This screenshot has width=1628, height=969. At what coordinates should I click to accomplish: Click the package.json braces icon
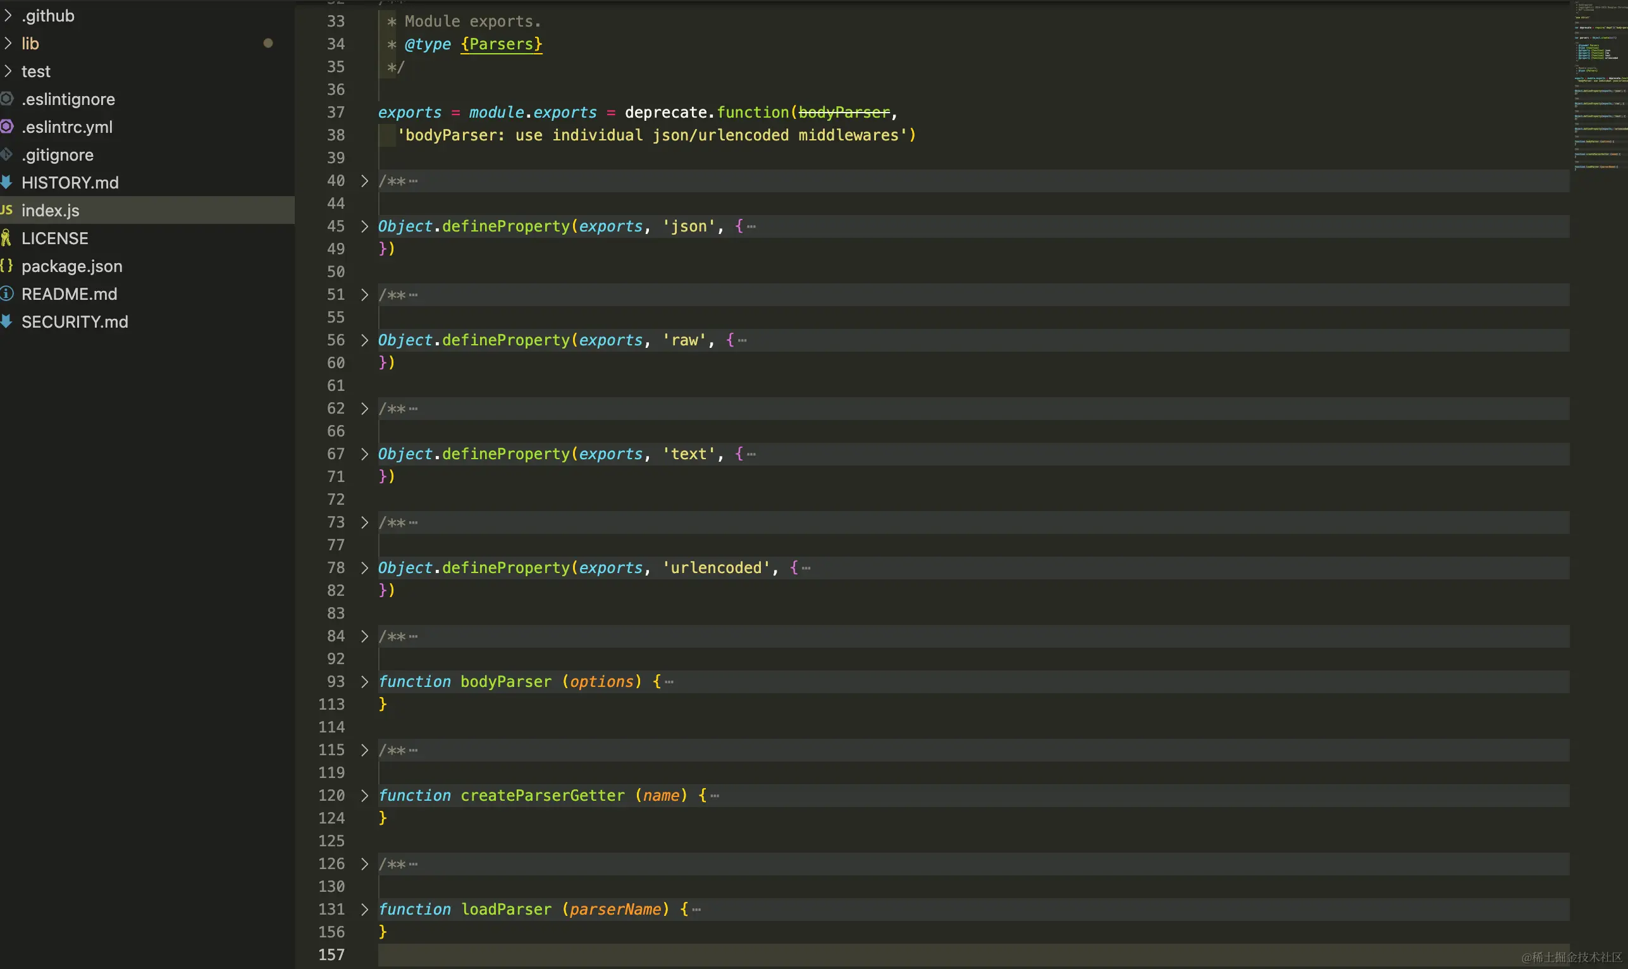pyautogui.click(x=6, y=266)
